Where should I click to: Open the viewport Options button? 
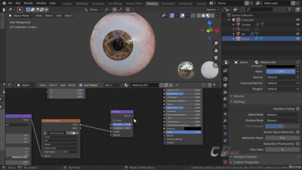click(212, 9)
